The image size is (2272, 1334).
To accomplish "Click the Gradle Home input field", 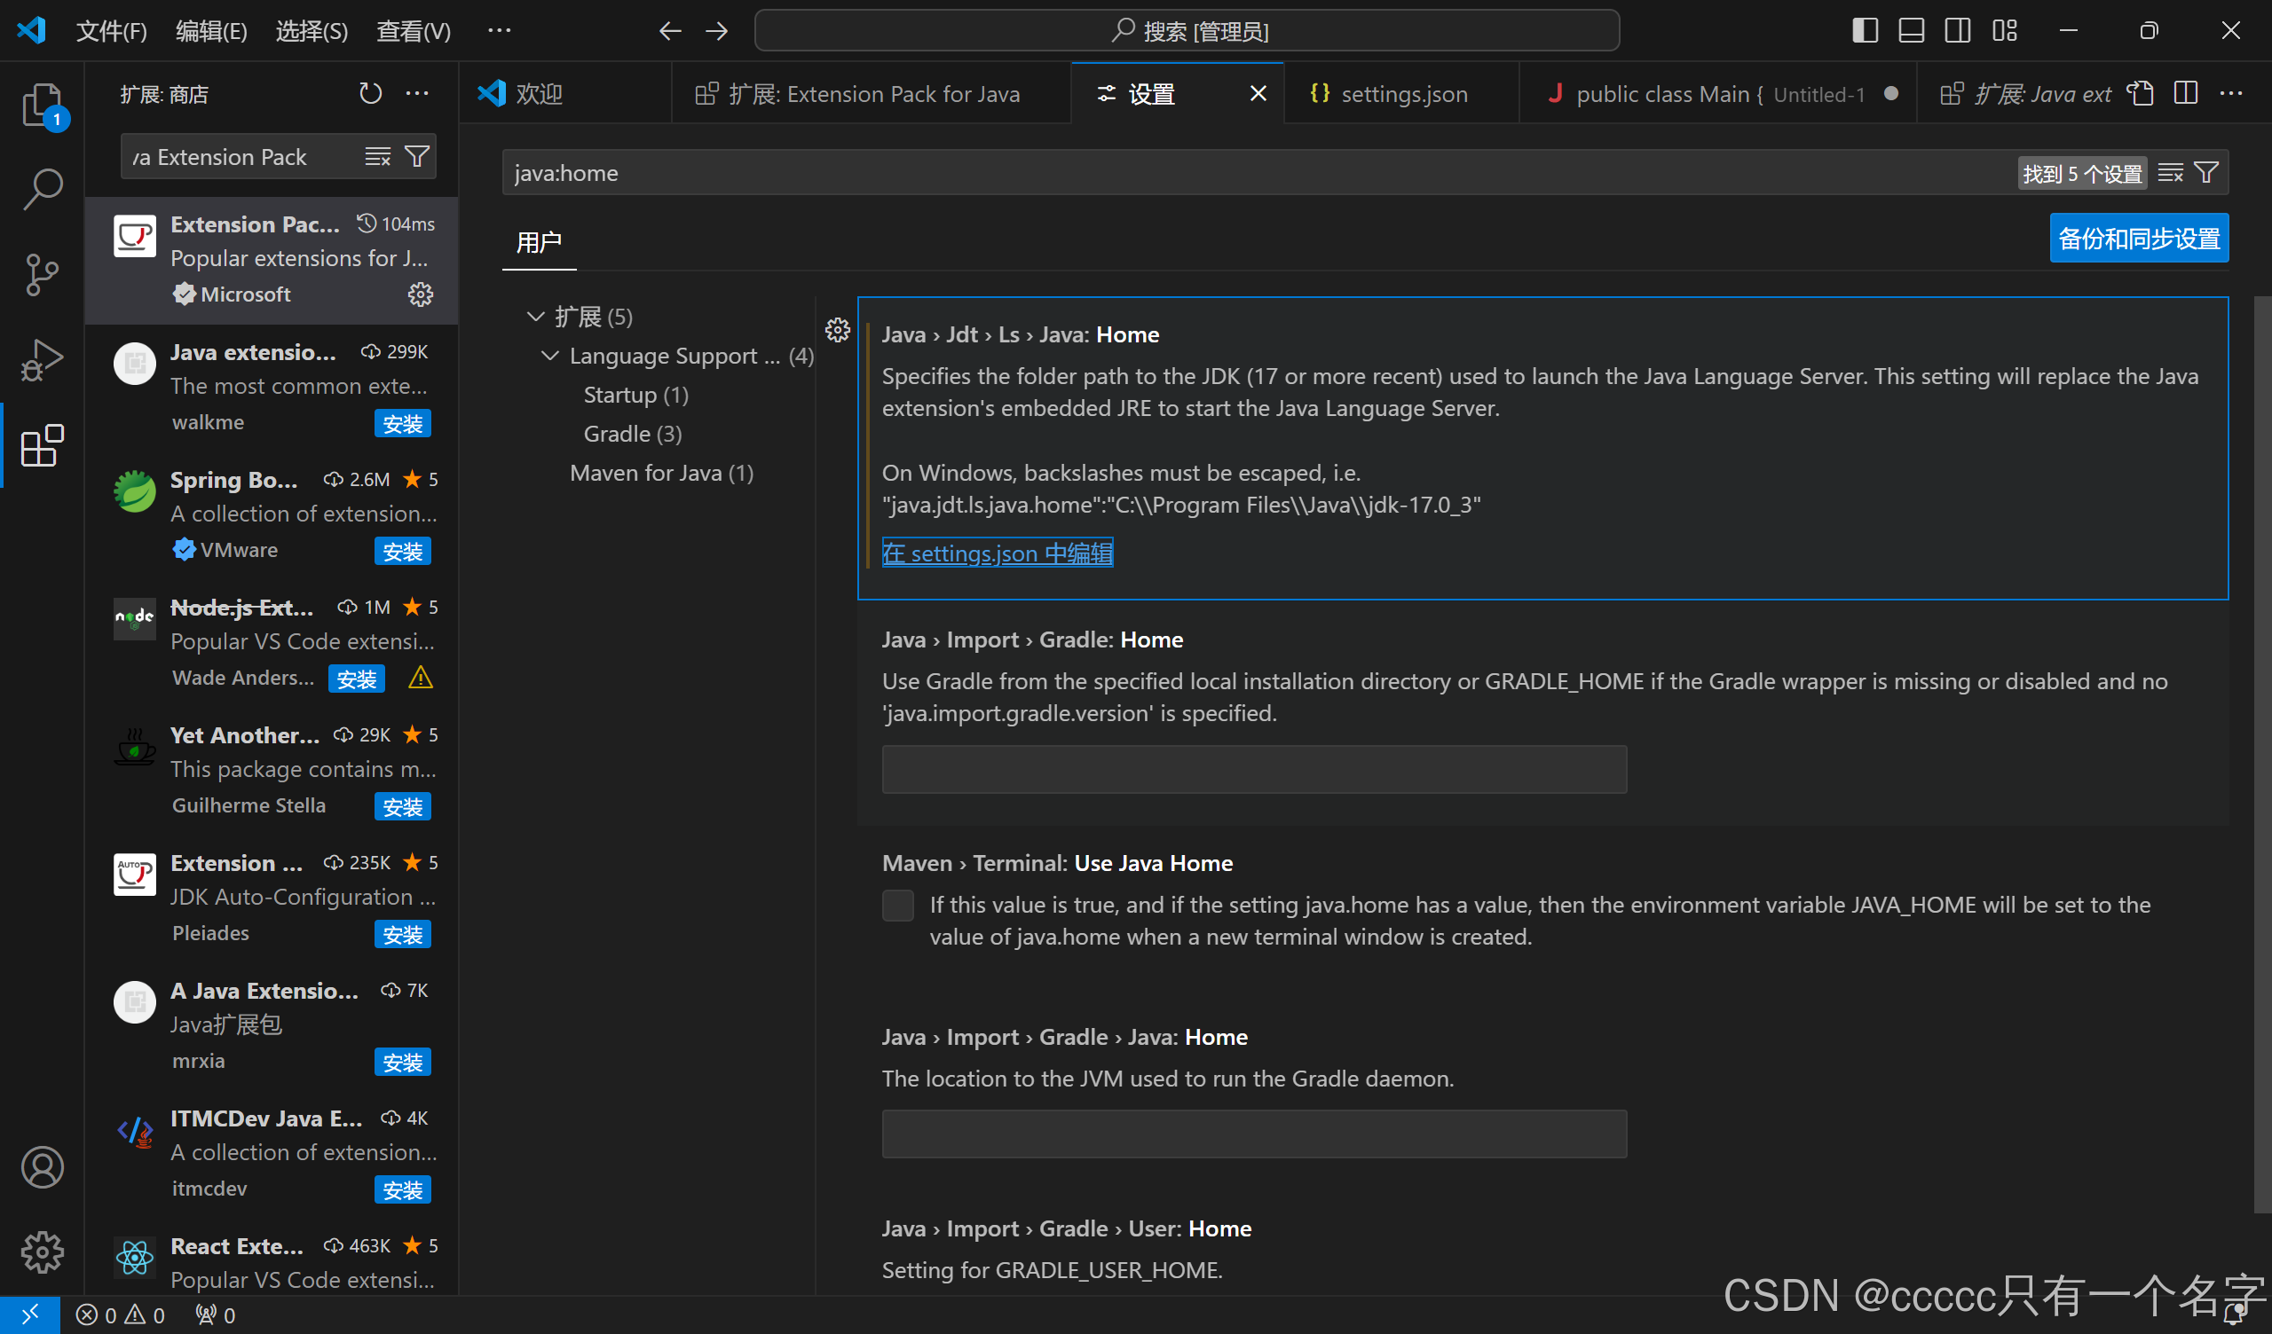I will pos(1253,769).
